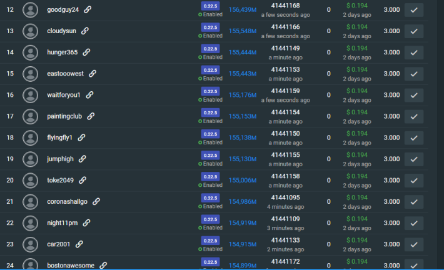This screenshot has width=444, height=270.
Task: Open the avatar of goodguy24
Action: tap(30, 10)
